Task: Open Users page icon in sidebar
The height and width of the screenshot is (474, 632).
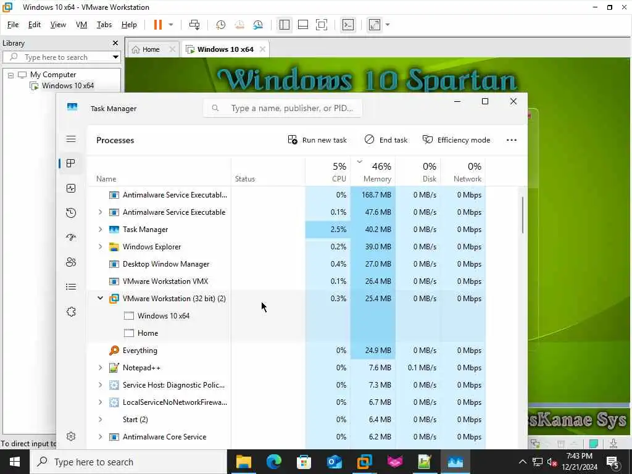Action: (71, 262)
